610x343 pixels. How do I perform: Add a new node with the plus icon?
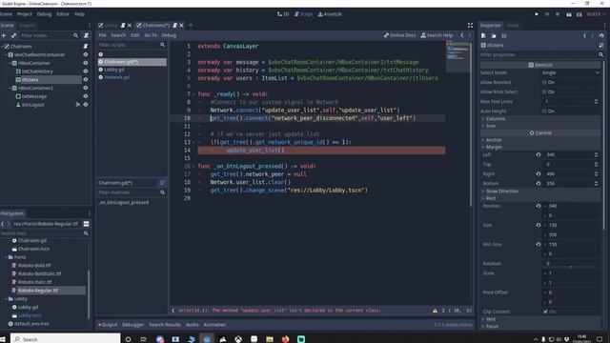[x=4, y=35]
